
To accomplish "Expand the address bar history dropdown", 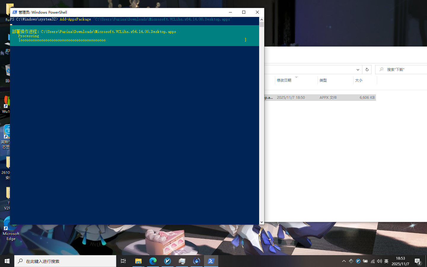I will [358, 69].
